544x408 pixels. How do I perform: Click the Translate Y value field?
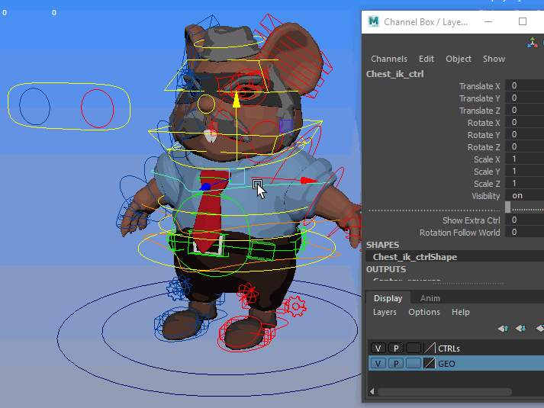pyautogui.click(x=524, y=98)
